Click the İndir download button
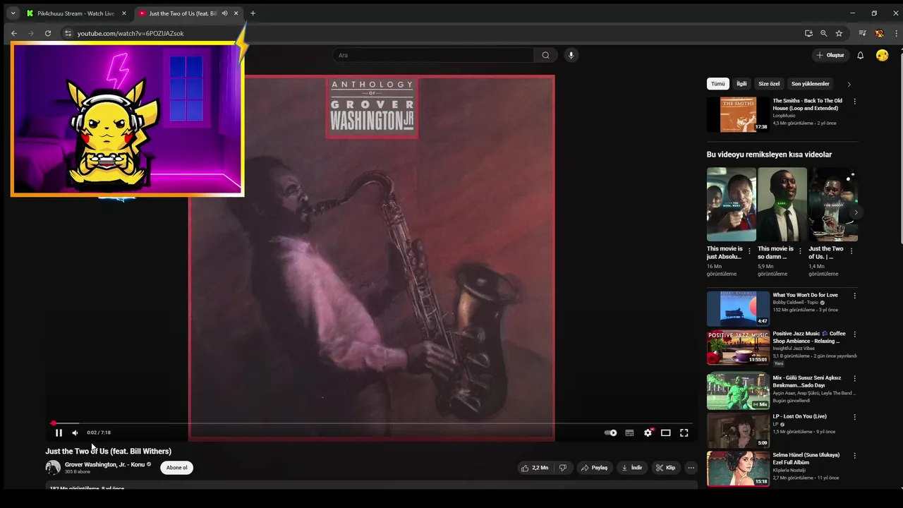This screenshot has height=508, width=903. click(631, 468)
